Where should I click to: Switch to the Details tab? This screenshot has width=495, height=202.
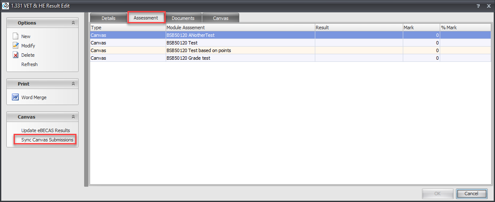108,18
